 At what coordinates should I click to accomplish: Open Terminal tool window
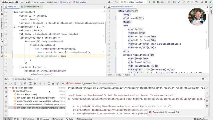tap(58, 119)
